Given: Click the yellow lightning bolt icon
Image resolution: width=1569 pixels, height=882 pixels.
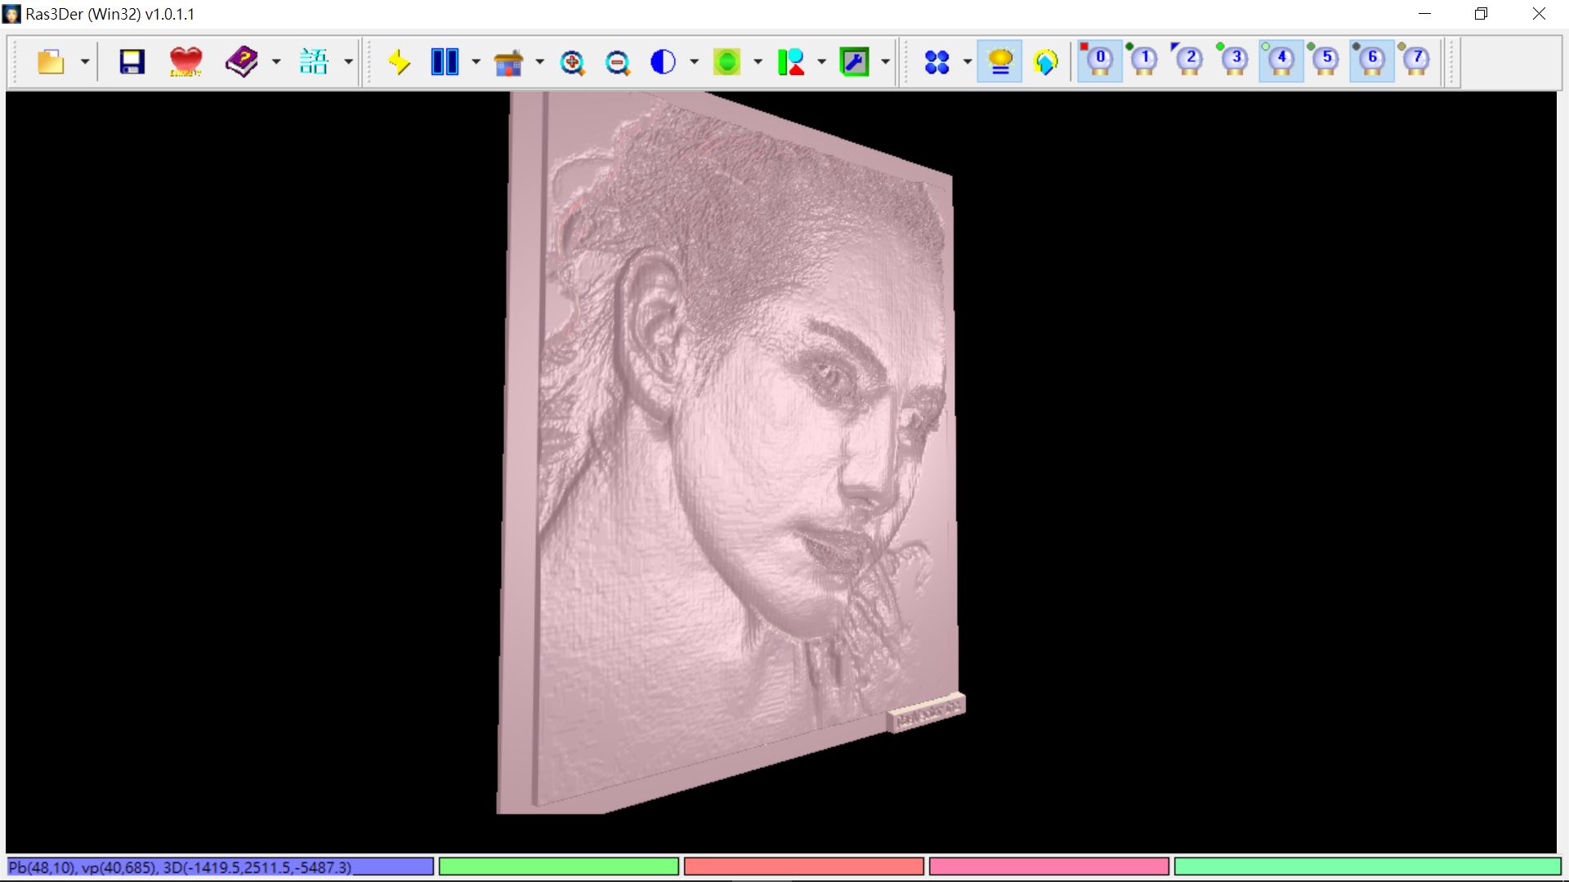Looking at the screenshot, I should click(x=399, y=62).
